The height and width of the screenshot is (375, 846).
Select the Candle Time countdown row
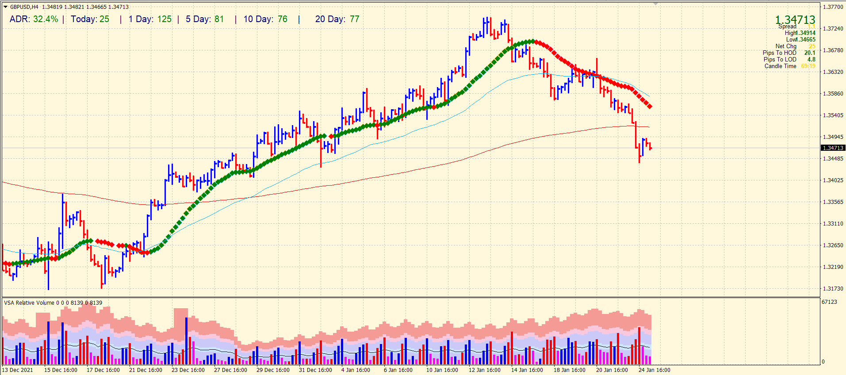click(x=790, y=66)
